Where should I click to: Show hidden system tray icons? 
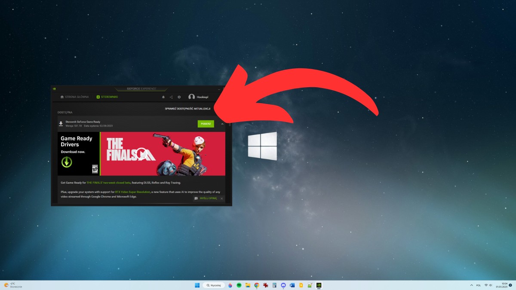pyautogui.click(x=471, y=285)
